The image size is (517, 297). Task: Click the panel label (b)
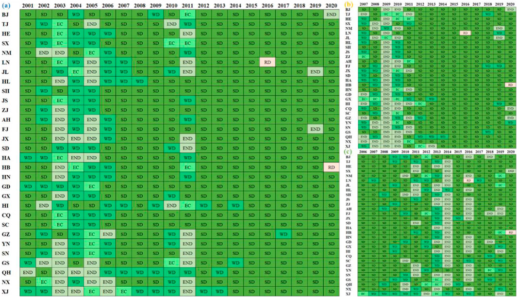[x=349, y=4]
